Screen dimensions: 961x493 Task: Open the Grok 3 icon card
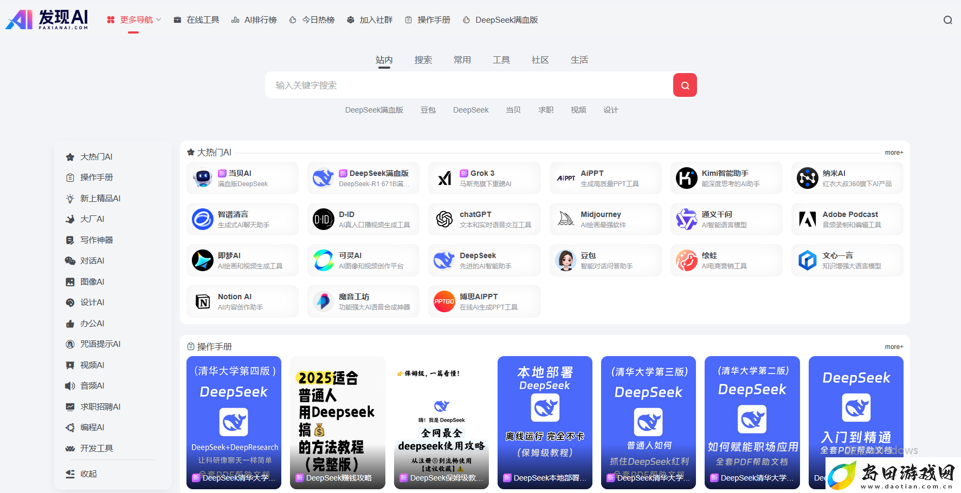pos(484,178)
